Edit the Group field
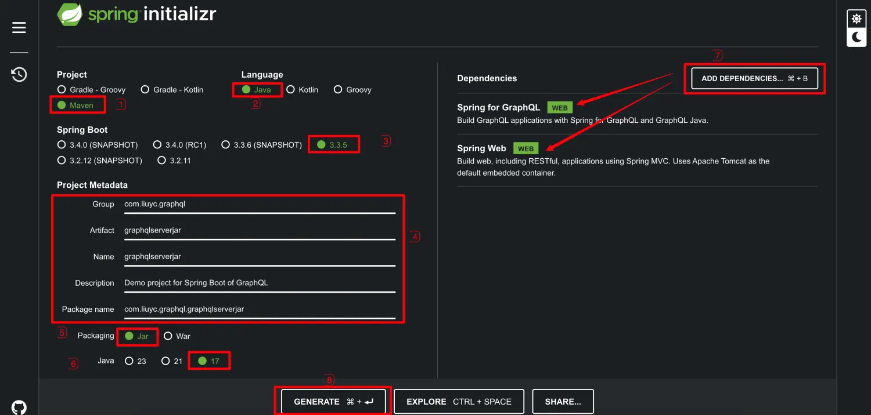 (x=260, y=205)
